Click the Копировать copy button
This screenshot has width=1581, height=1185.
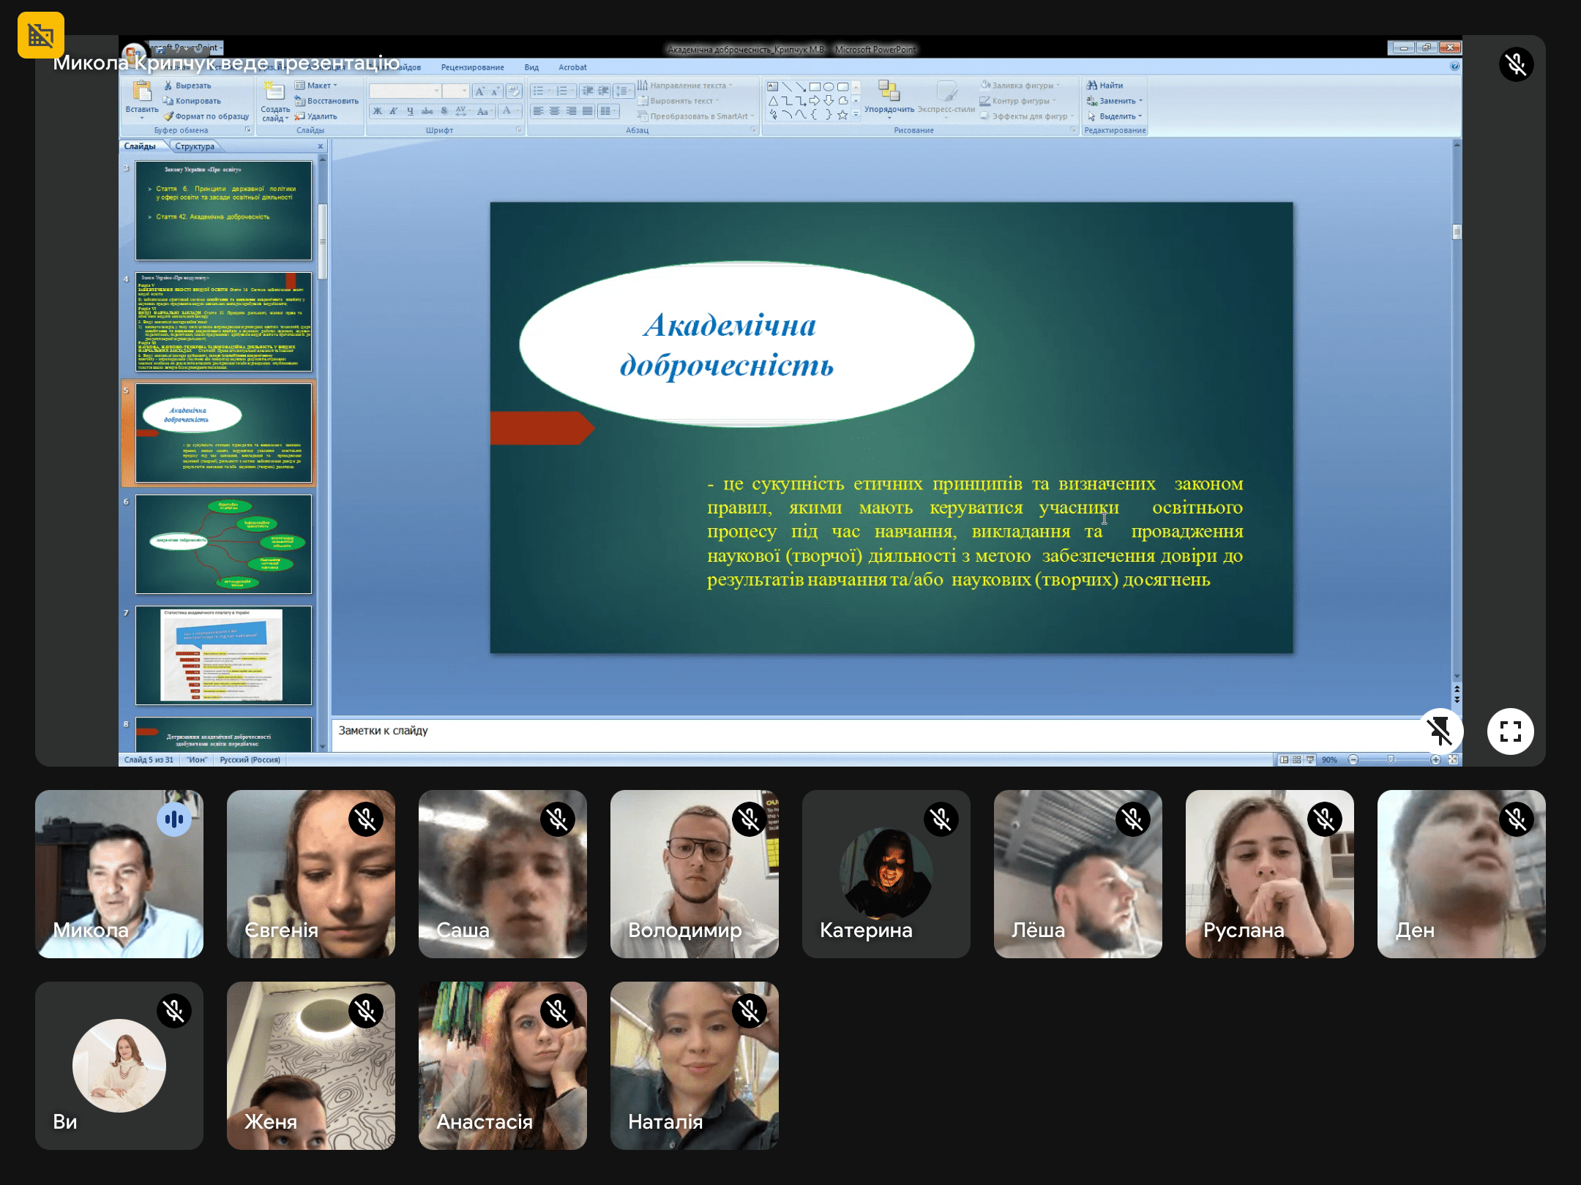pos(192,101)
